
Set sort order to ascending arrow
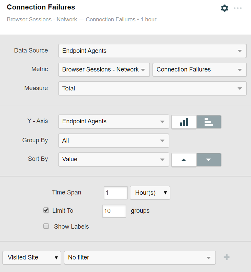[184, 160]
